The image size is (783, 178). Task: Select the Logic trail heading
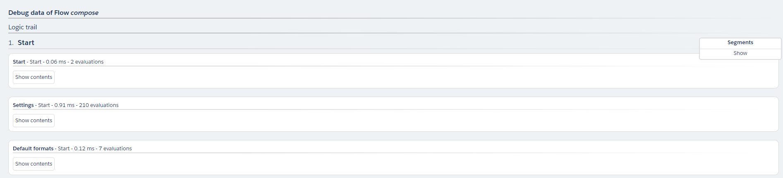[x=23, y=27]
